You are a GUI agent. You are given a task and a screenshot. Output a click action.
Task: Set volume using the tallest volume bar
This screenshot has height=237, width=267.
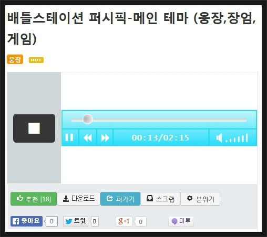pyautogui.click(x=247, y=138)
